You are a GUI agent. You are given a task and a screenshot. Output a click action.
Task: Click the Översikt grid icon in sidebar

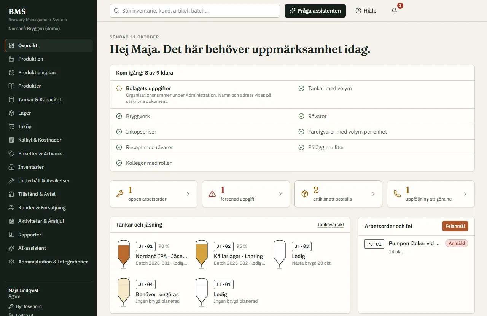(x=11, y=45)
